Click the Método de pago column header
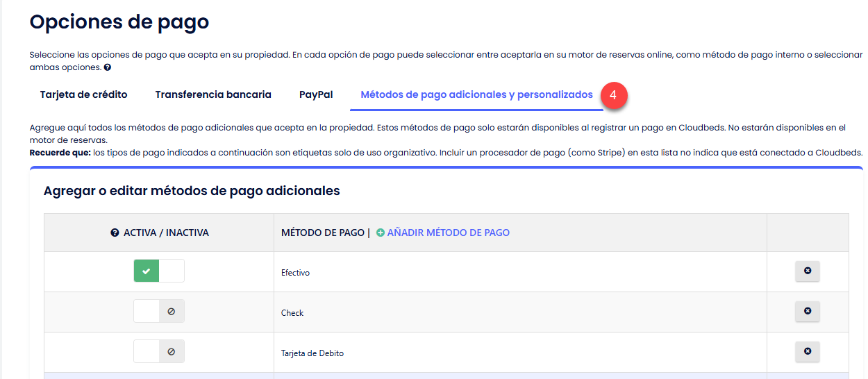The width and height of the screenshot is (868, 379). [322, 233]
